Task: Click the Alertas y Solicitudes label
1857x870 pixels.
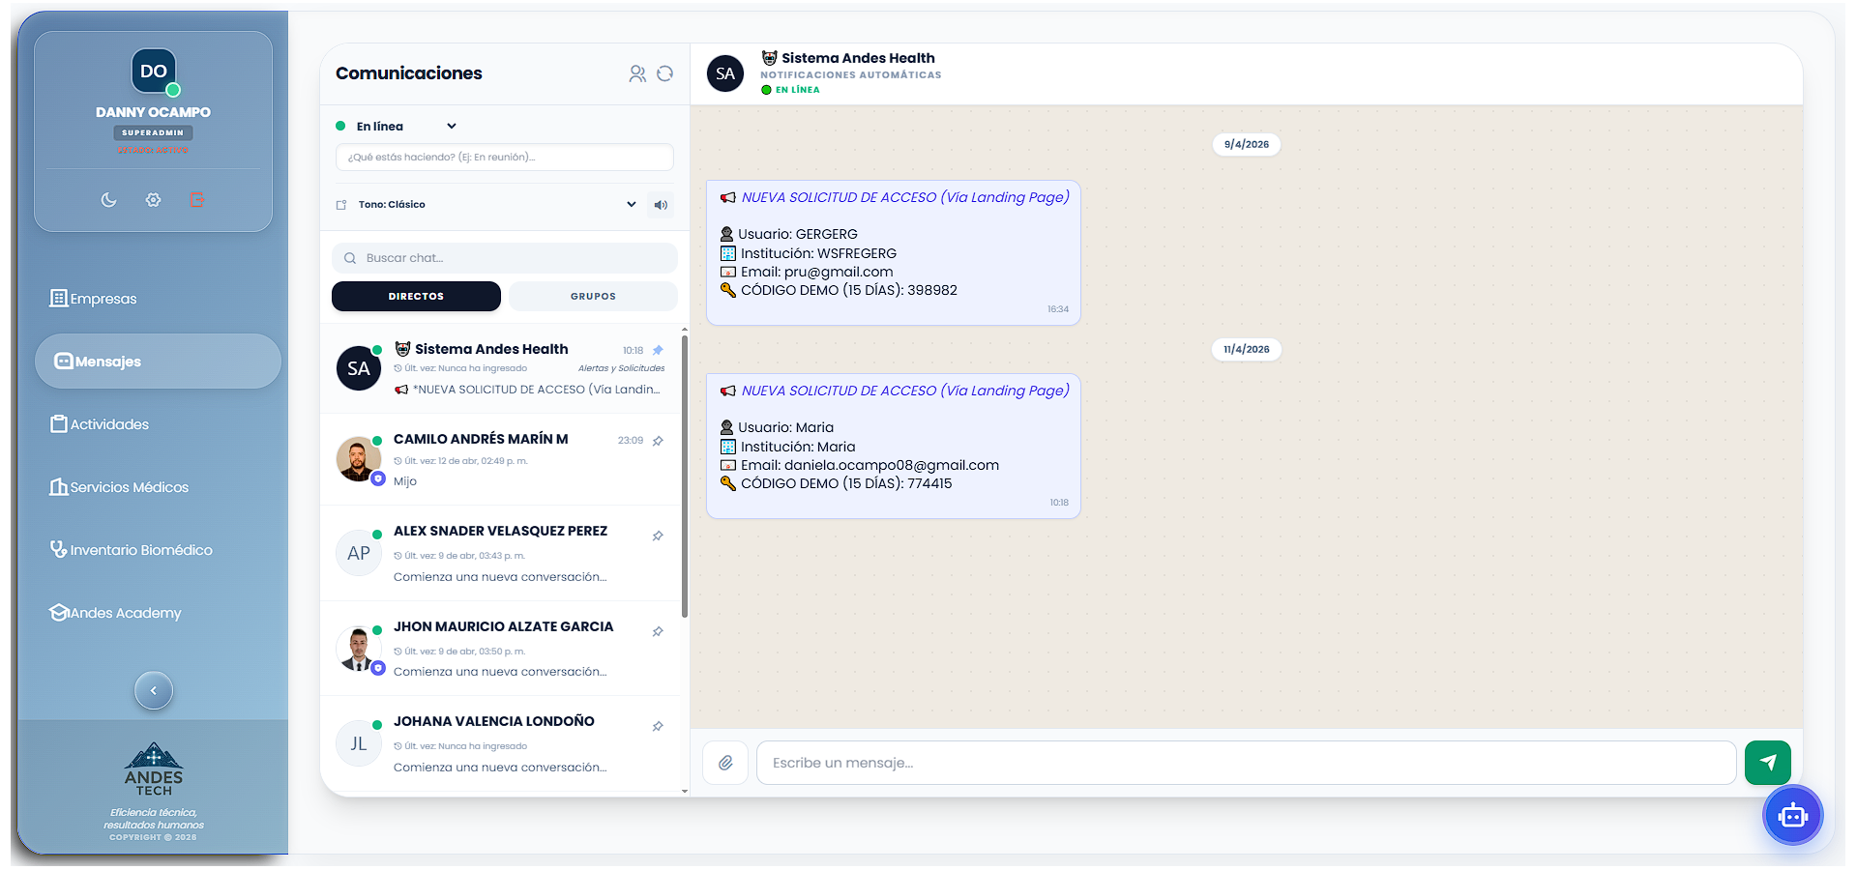Action: [622, 368]
